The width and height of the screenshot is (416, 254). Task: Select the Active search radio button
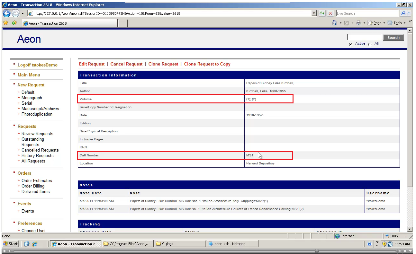(x=350, y=44)
